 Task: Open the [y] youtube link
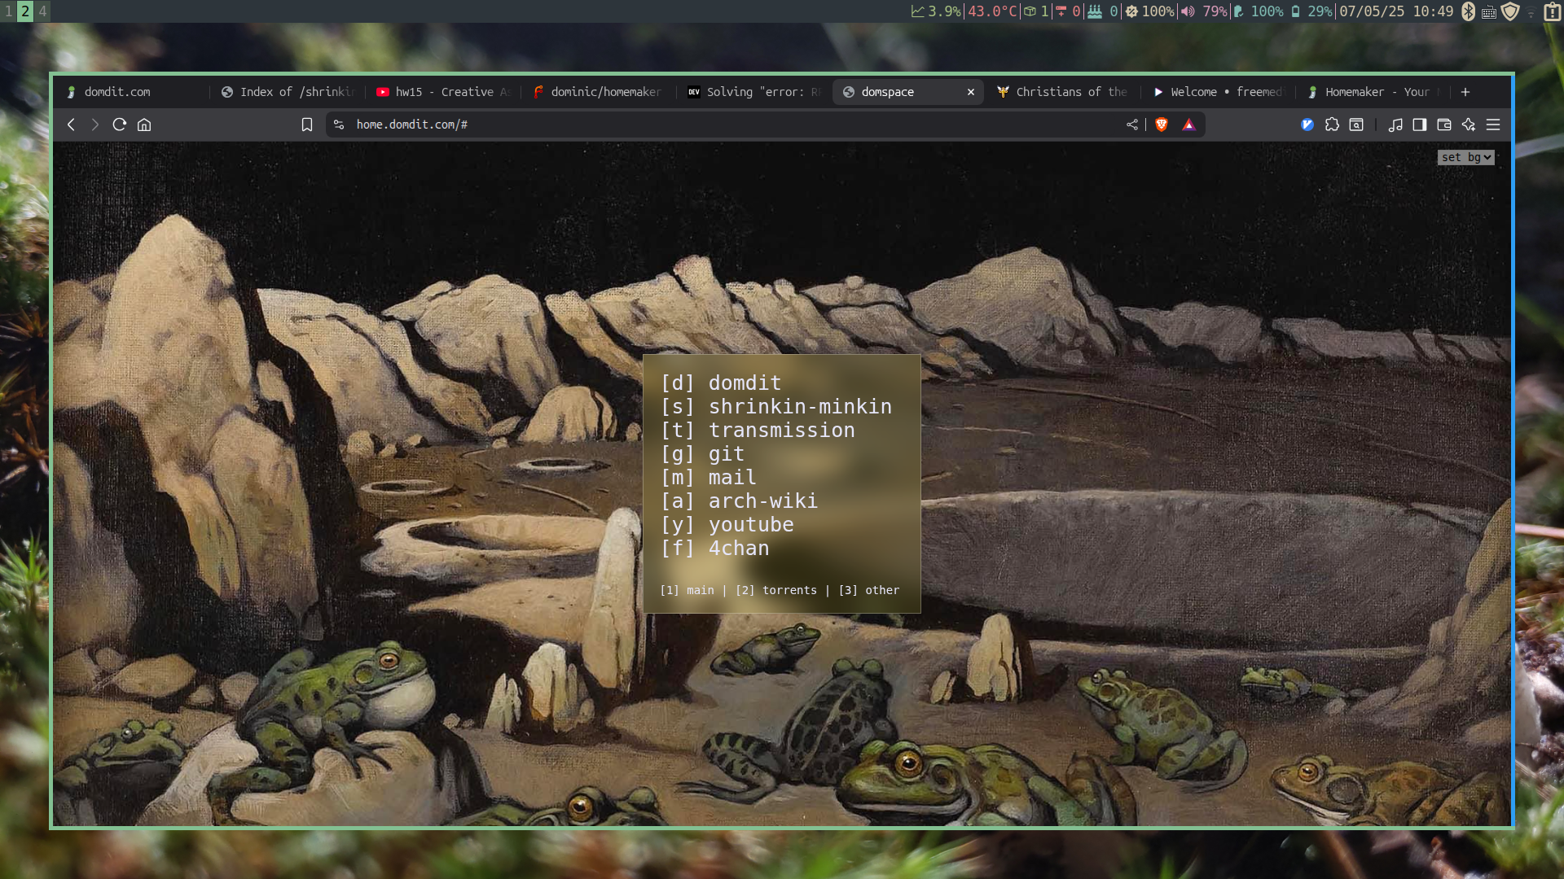pos(727,524)
